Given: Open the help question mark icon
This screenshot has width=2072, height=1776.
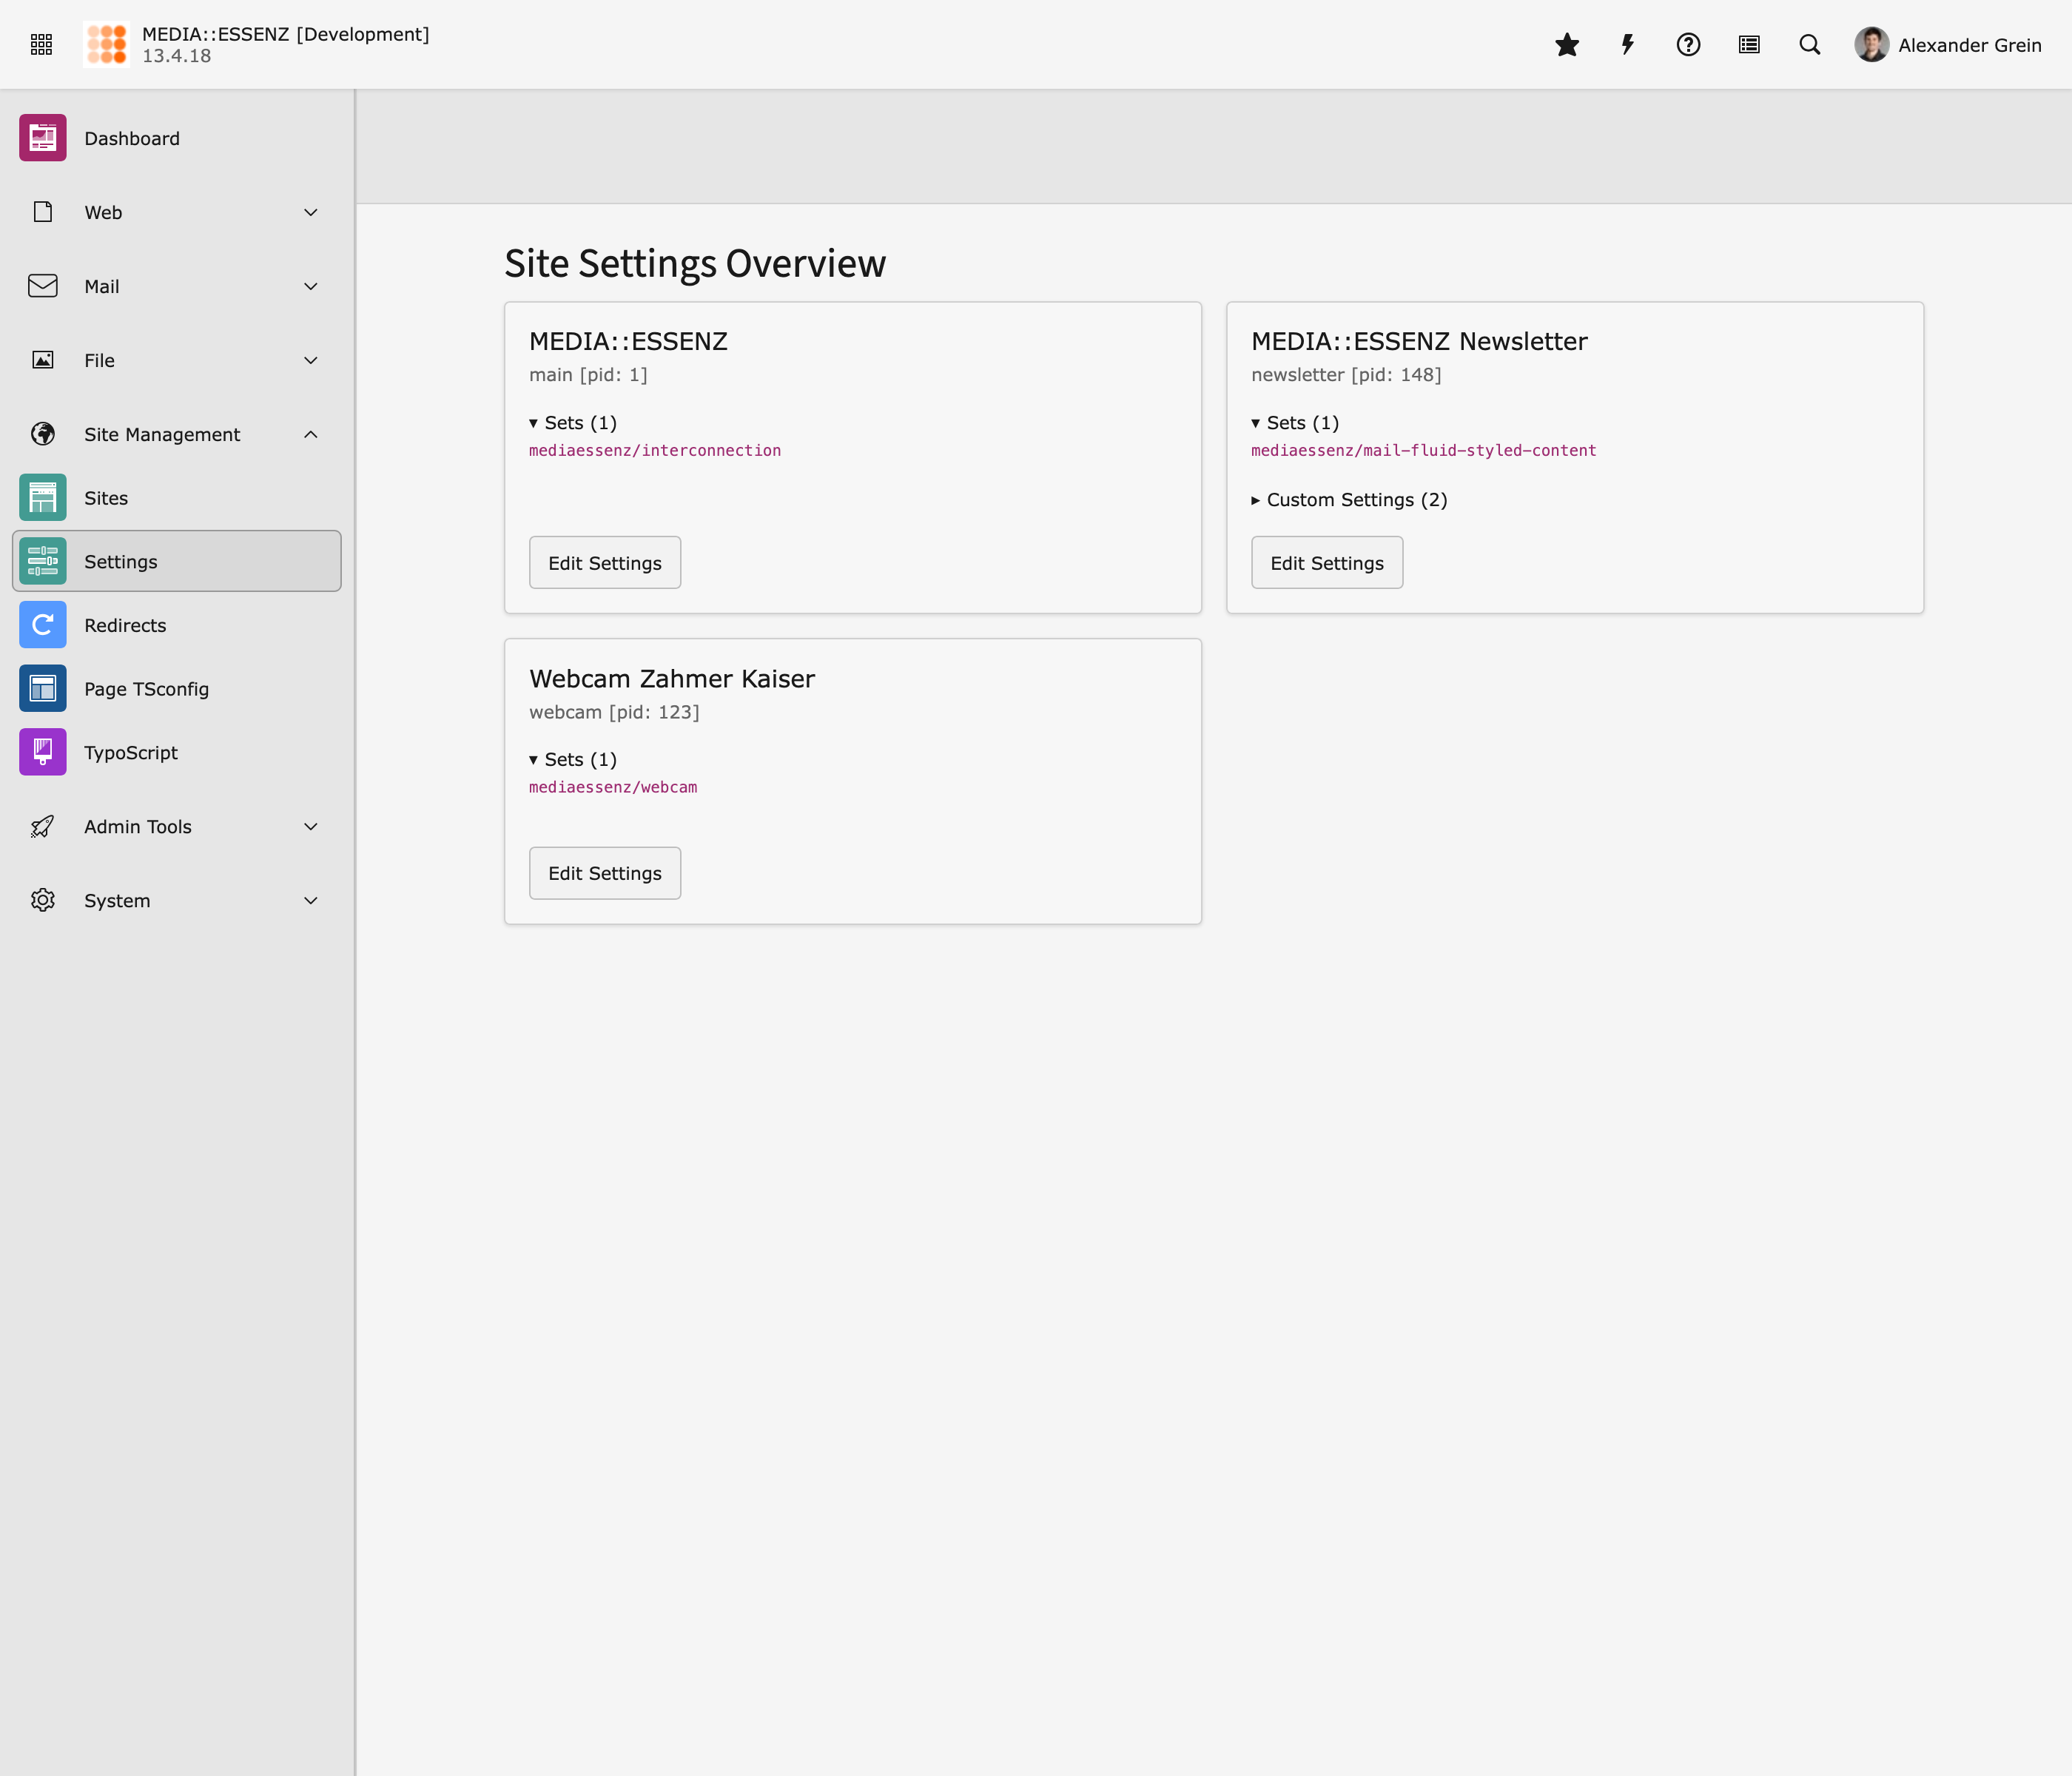Looking at the screenshot, I should [x=1688, y=45].
